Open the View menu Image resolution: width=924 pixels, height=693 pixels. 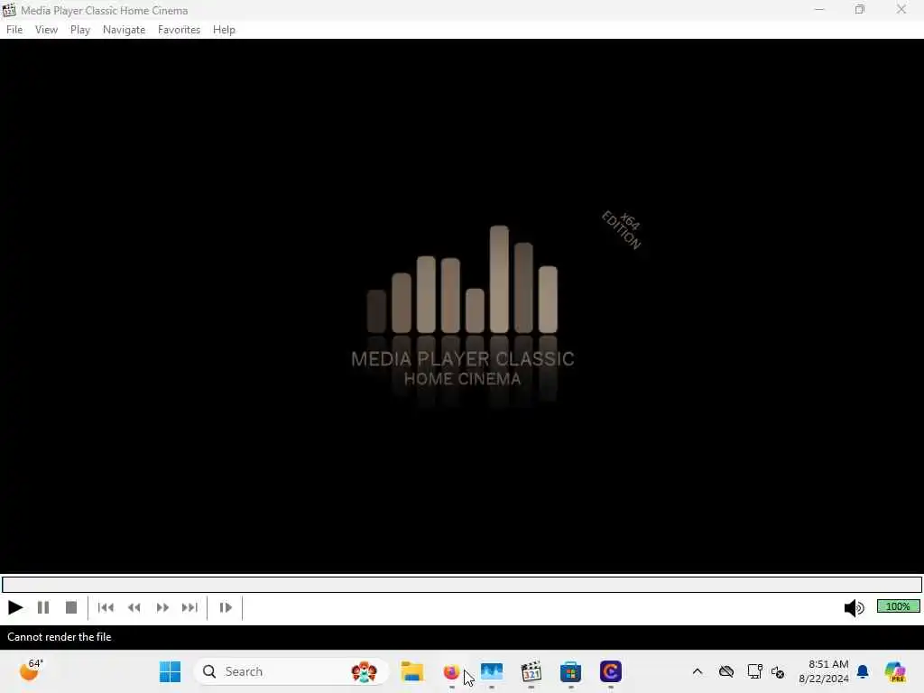[x=46, y=30]
